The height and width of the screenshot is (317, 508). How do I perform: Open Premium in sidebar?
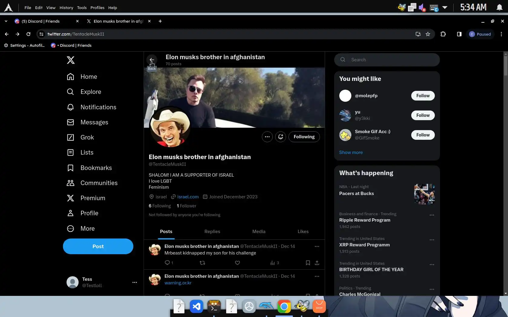click(86, 198)
